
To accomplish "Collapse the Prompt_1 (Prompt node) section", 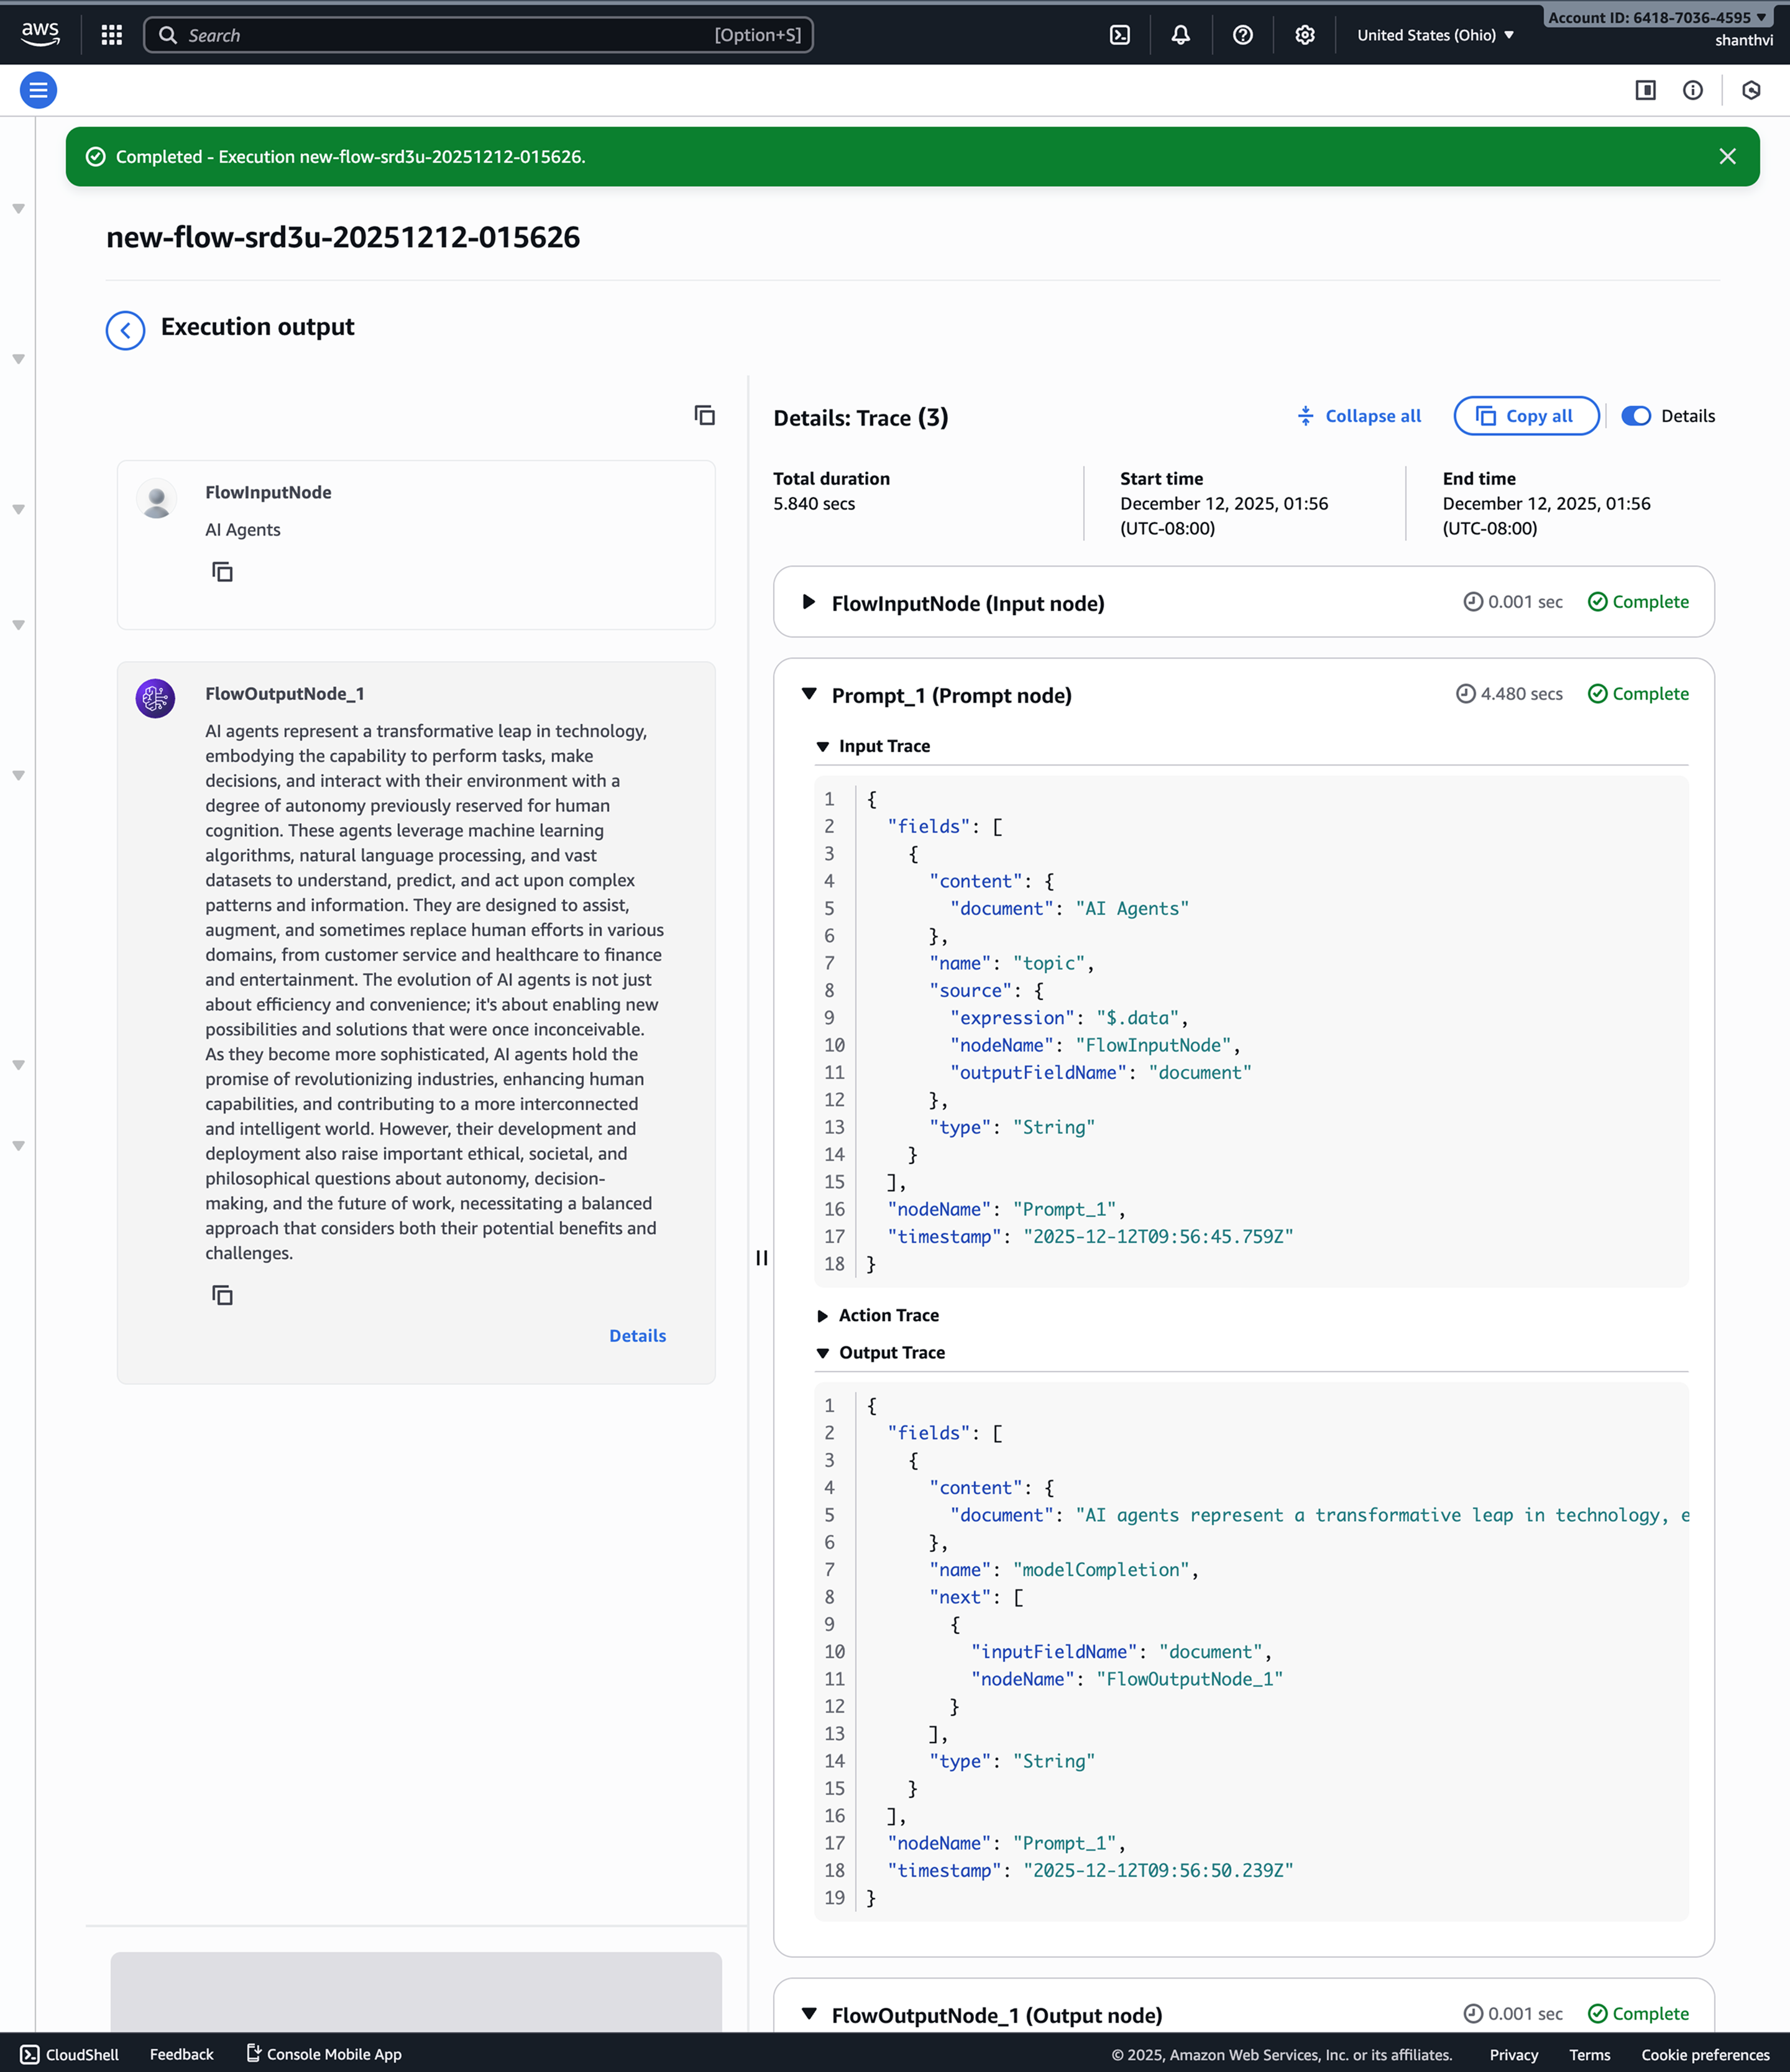I will tap(809, 694).
